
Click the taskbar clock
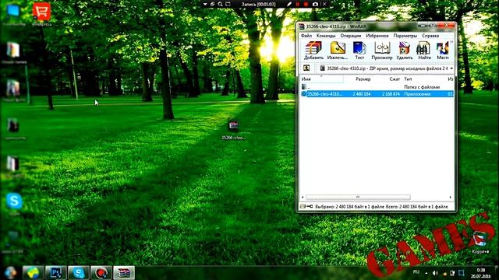(x=481, y=273)
